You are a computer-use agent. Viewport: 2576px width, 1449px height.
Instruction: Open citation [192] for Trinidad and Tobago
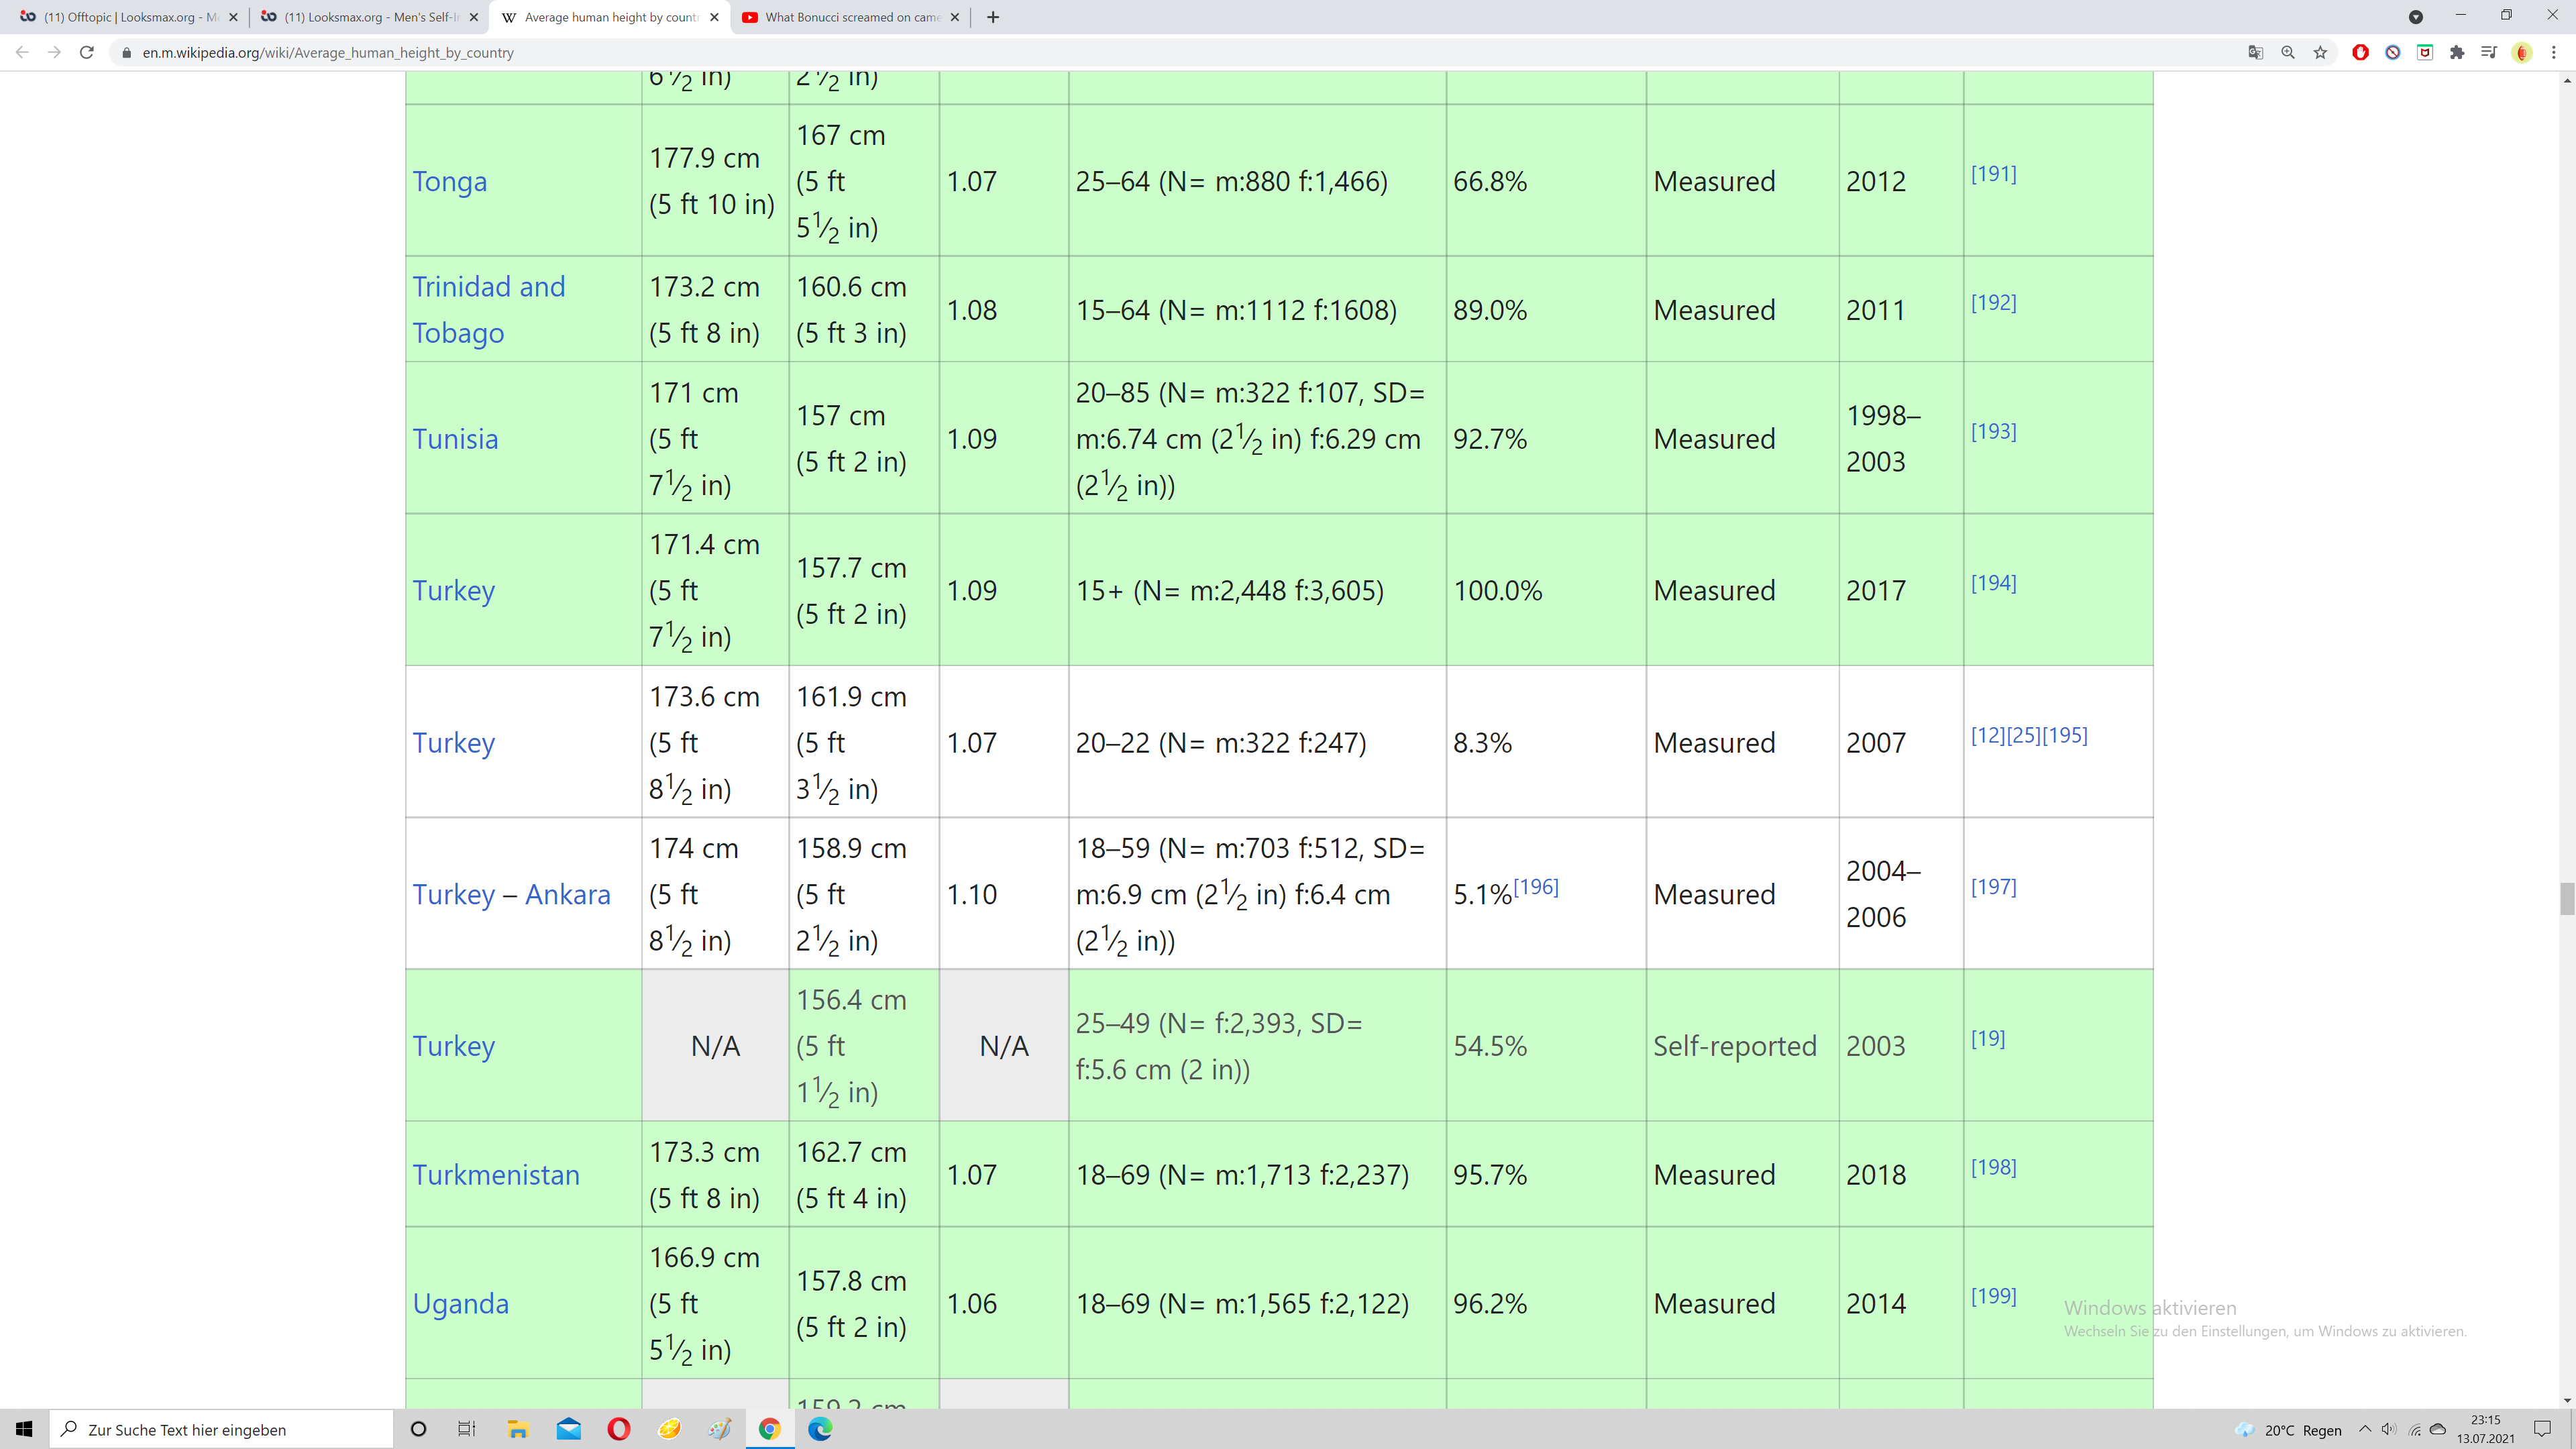pos(1993,302)
